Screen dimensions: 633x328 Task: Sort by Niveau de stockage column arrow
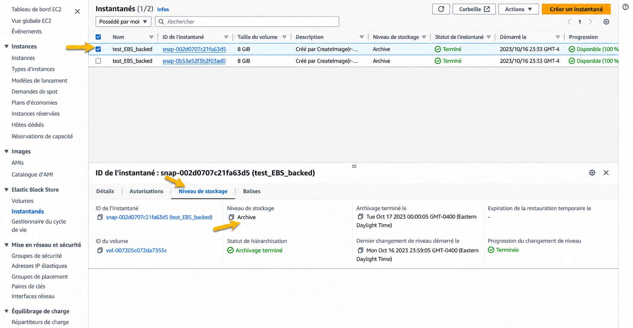point(424,37)
